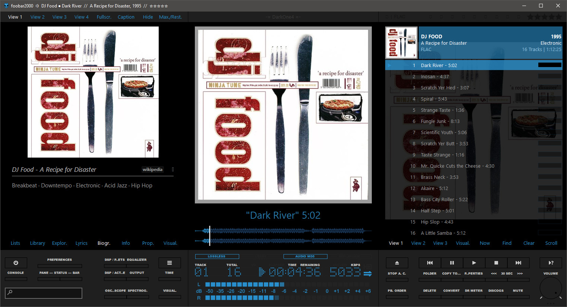Click Now in the playlist panel bar
The height and width of the screenshot is (307, 567).
coord(485,243)
